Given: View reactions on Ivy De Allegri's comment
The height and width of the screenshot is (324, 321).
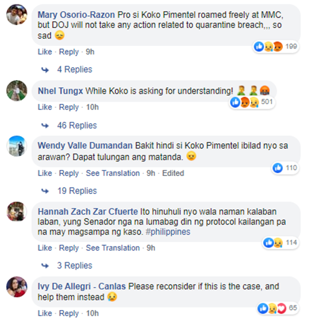Looking at the screenshot, I should [277, 308].
